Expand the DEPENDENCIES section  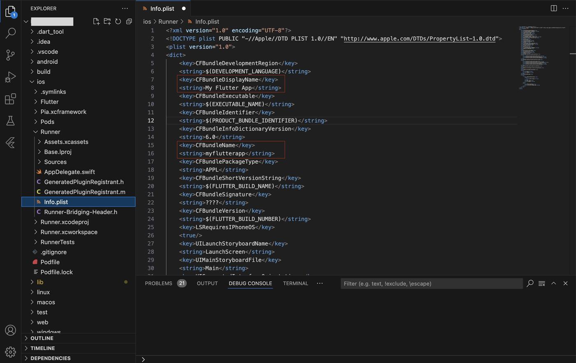click(x=78, y=358)
